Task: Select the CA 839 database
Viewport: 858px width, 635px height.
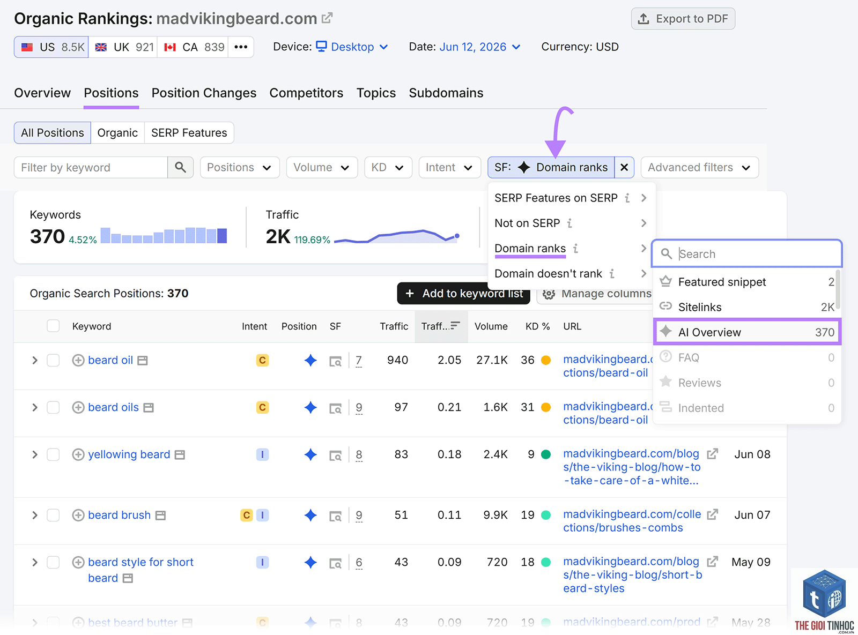Action: (193, 47)
